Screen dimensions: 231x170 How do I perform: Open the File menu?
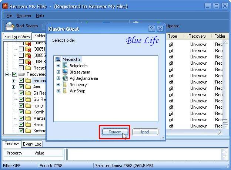[9, 16]
